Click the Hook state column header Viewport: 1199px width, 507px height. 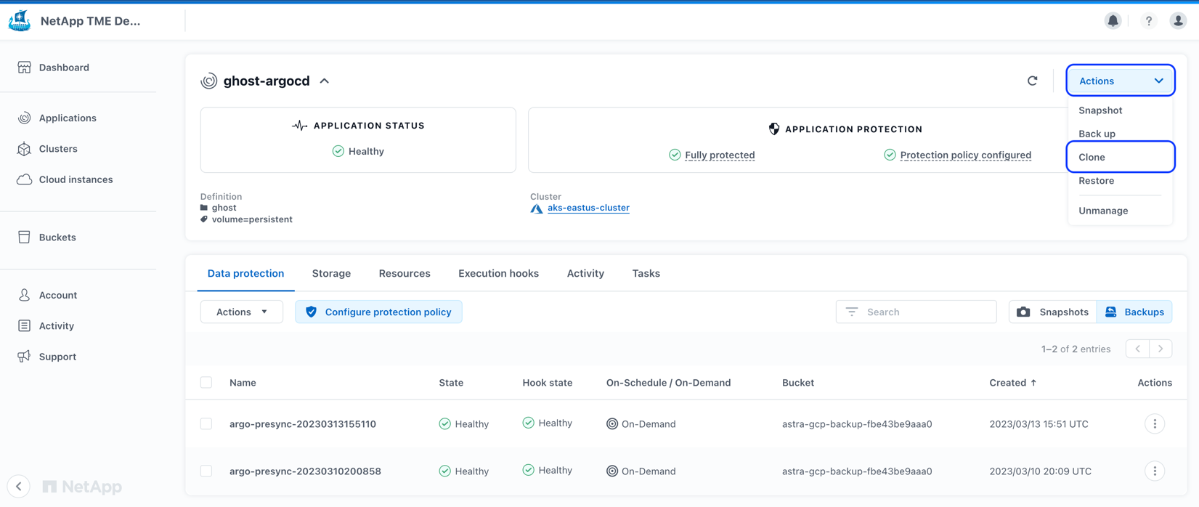tap(547, 383)
